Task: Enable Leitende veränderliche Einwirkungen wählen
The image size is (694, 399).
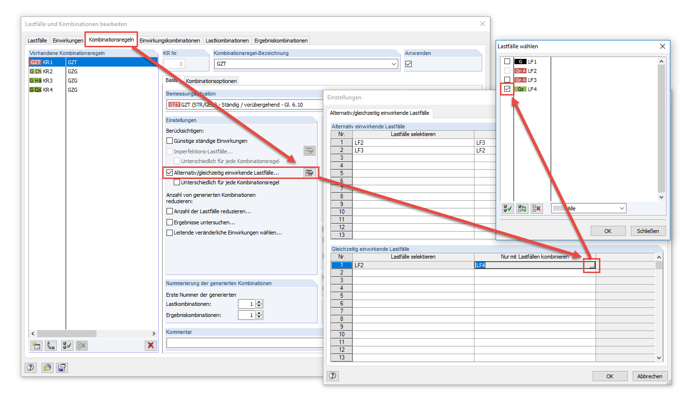Action: pos(169,233)
